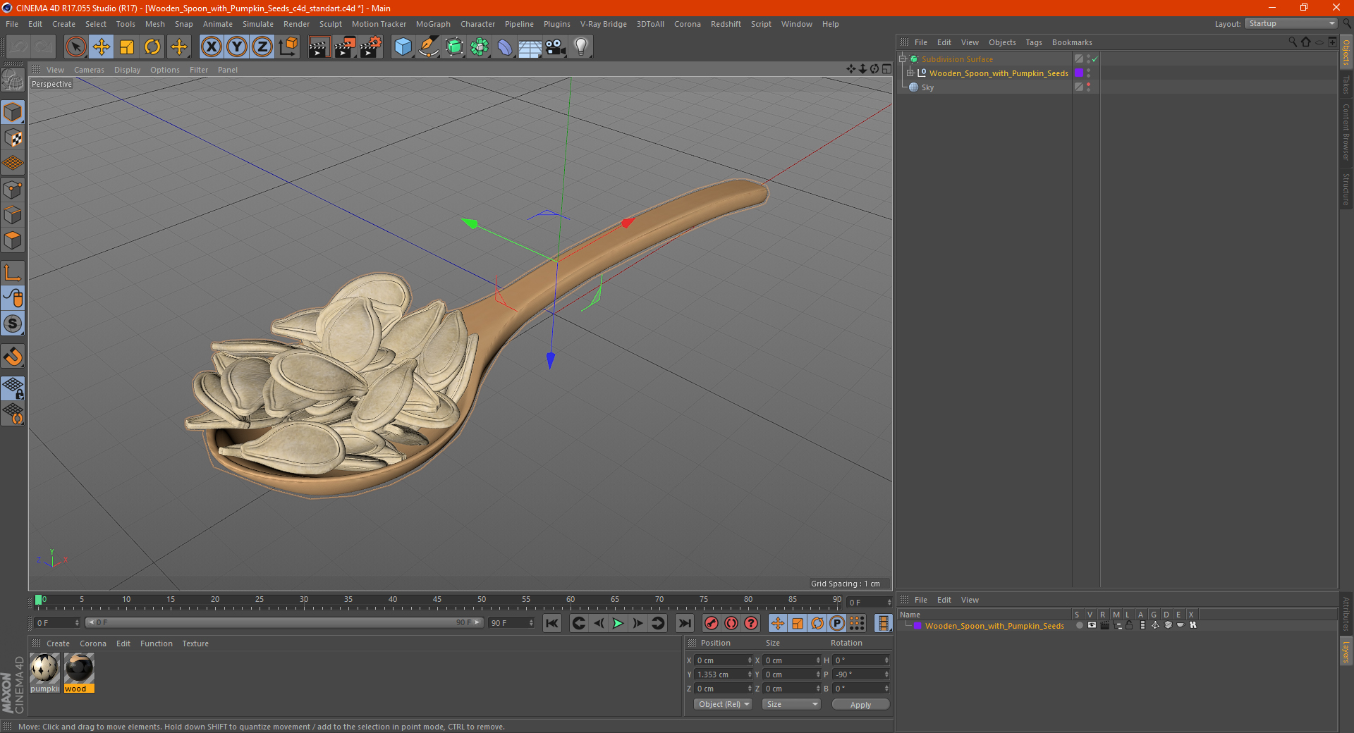Open viewport Cameras menu
This screenshot has height=733, width=1354.
click(89, 70)
